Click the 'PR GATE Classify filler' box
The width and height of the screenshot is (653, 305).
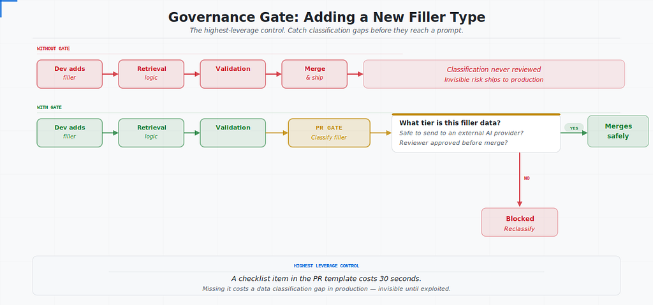tap(329, 133)
